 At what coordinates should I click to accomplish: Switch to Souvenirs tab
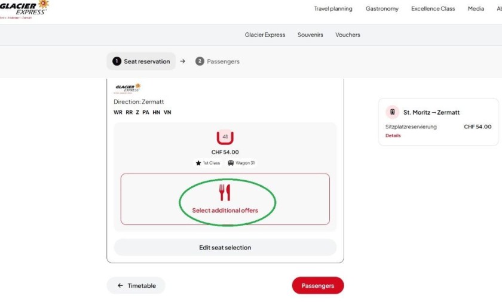310,35
